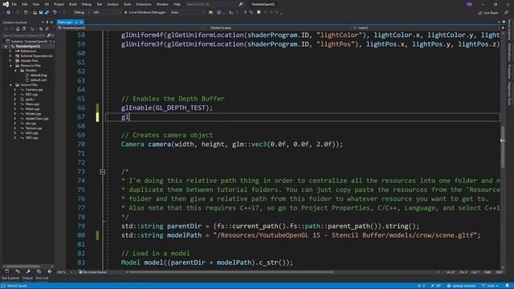Open the Test Explorer panel tab
The image size is (514, 289).
tap(10, 279)
